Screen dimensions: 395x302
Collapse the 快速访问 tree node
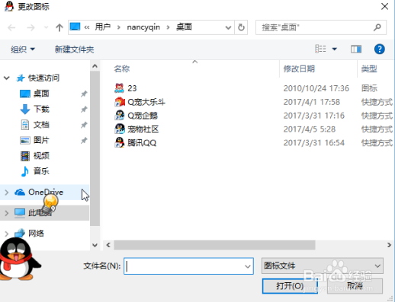(x=7, y=78)
